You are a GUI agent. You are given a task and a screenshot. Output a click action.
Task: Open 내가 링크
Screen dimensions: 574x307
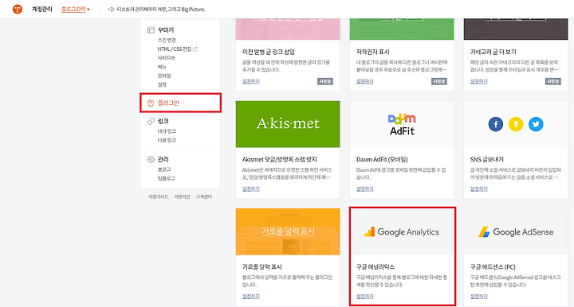(x=167, y=131)
